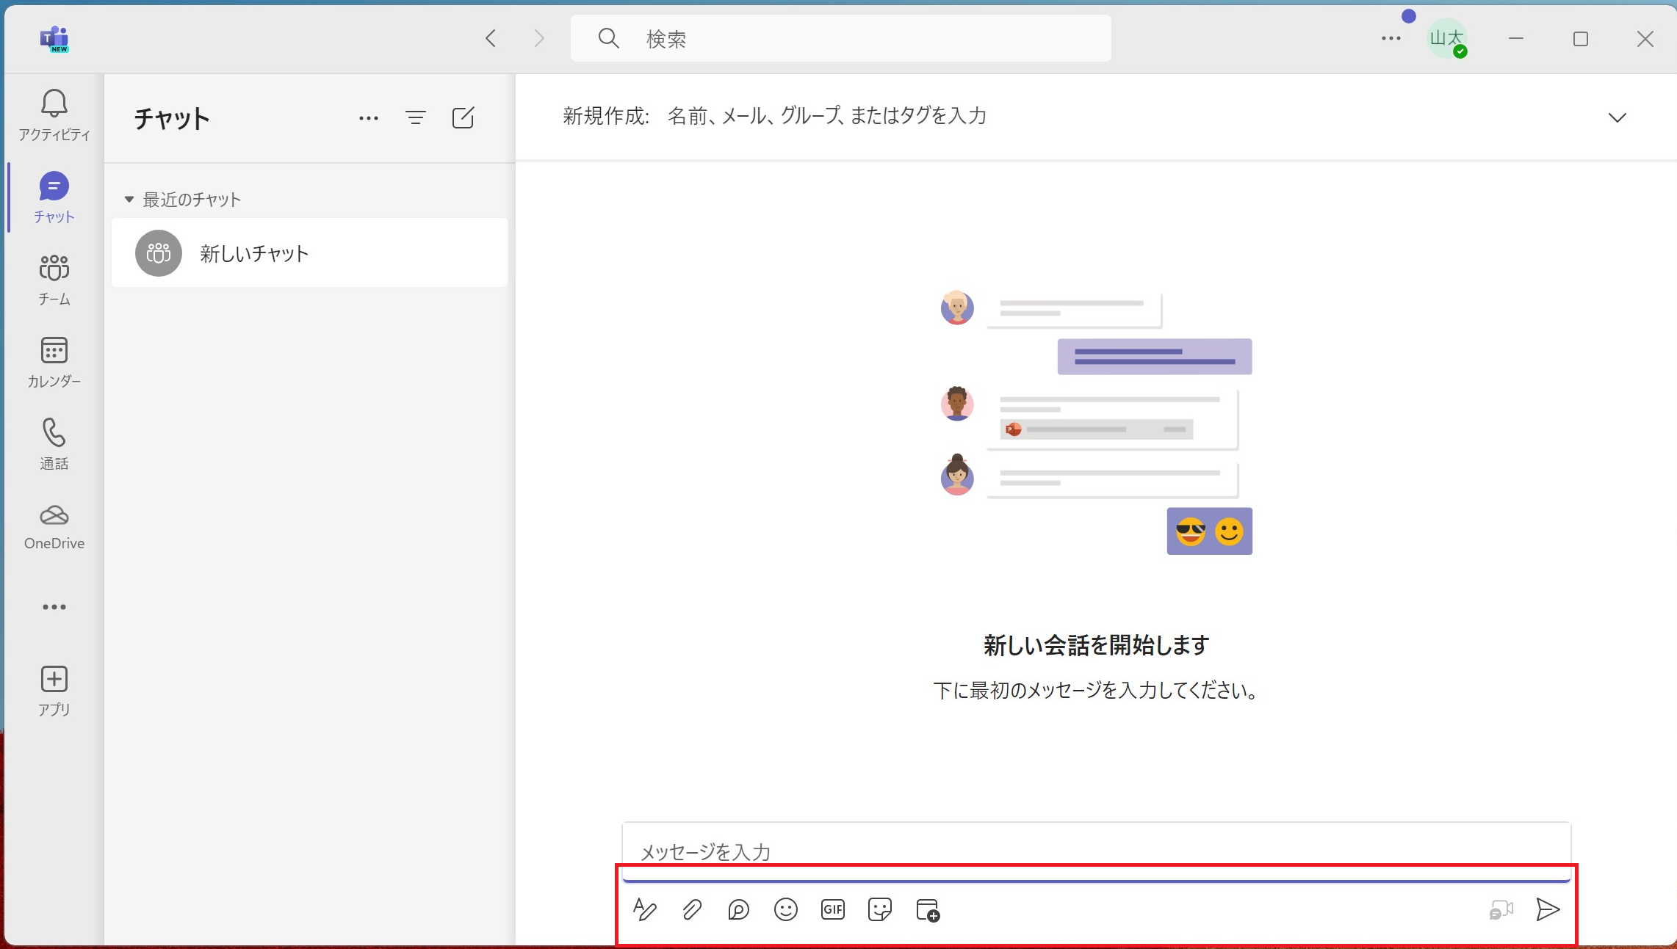The image size is (1677, 949).
Task: Click the 新しい会話を開始します heading
Action: pos(1096,645)
